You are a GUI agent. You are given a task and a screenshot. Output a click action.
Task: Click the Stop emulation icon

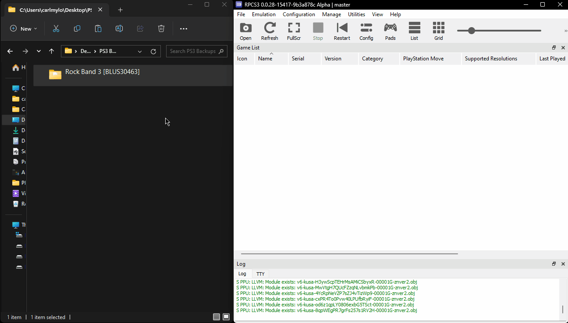coord(318,32)
